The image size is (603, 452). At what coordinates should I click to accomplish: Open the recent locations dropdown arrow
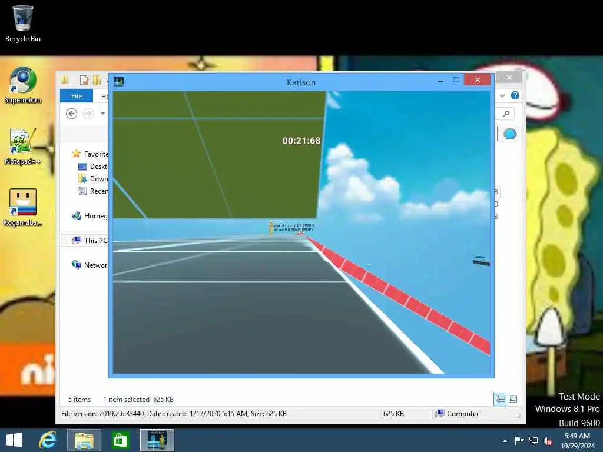click(102, 114)
